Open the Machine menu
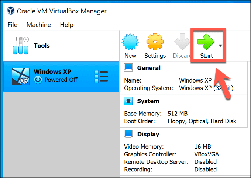 coord(39,25)
